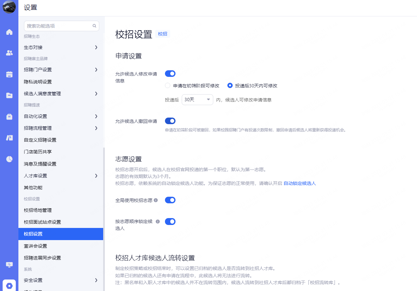Go to 校招场地管理 menu item

click(38, 210)
